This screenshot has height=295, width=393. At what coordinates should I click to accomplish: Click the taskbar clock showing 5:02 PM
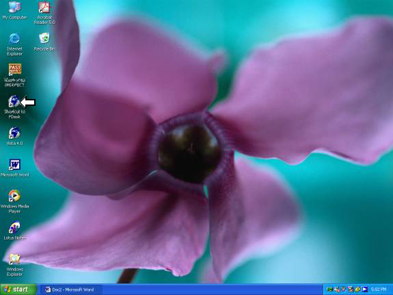(x=379, y=290)
